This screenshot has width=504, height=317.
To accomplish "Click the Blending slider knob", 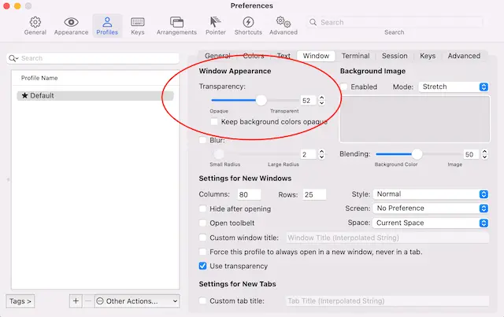I will point(417,154).
